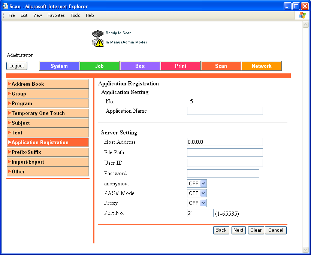Click the 'In Menu (Admin Mode)' text
The image size is (311, 255).
click(126, 42)
